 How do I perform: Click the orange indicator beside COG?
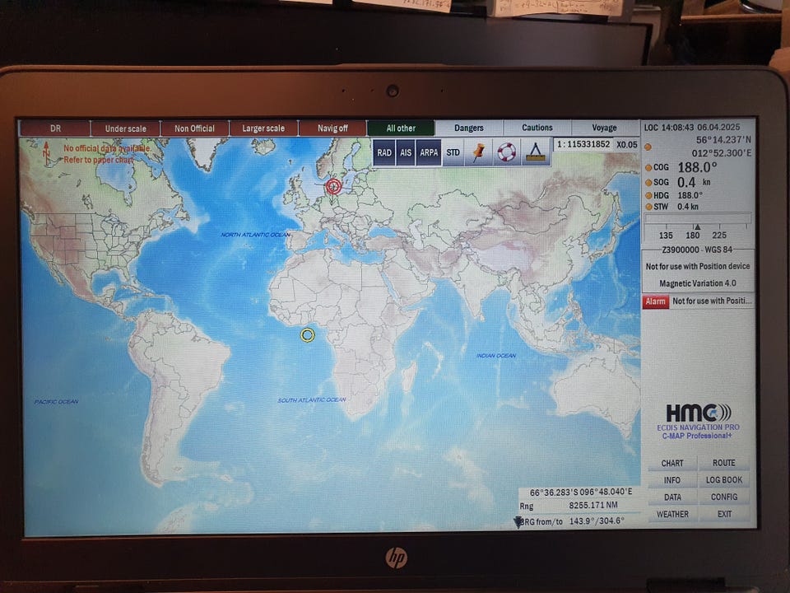pos(648,168)
